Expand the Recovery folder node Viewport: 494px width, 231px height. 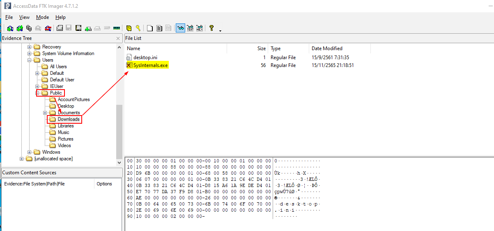[x=30, y=47]
